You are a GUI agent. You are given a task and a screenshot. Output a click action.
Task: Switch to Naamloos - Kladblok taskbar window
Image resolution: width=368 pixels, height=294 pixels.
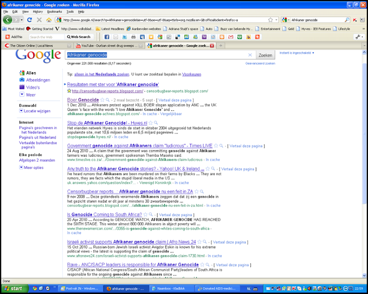pos(172,288)
